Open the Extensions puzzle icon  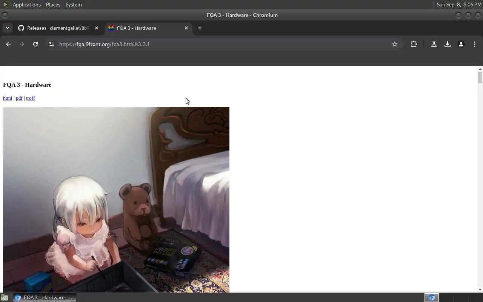414,44
